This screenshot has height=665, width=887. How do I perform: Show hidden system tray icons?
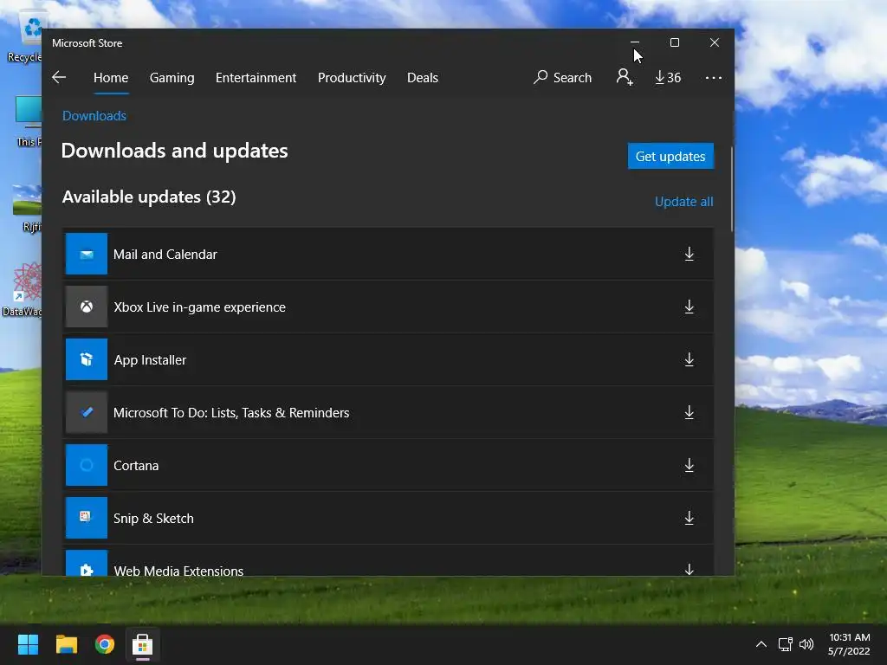[x=761, y=644]
